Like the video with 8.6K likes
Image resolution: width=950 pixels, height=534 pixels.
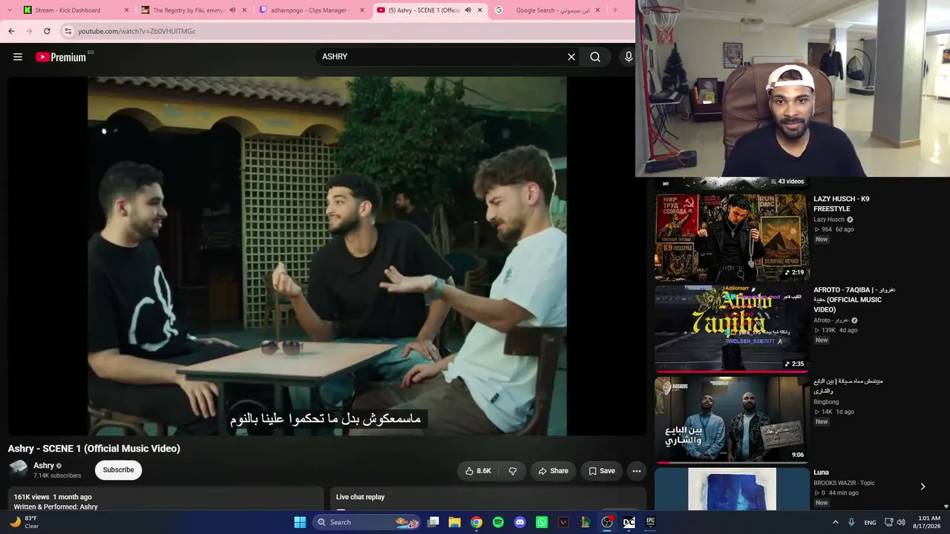click(478, 471)
